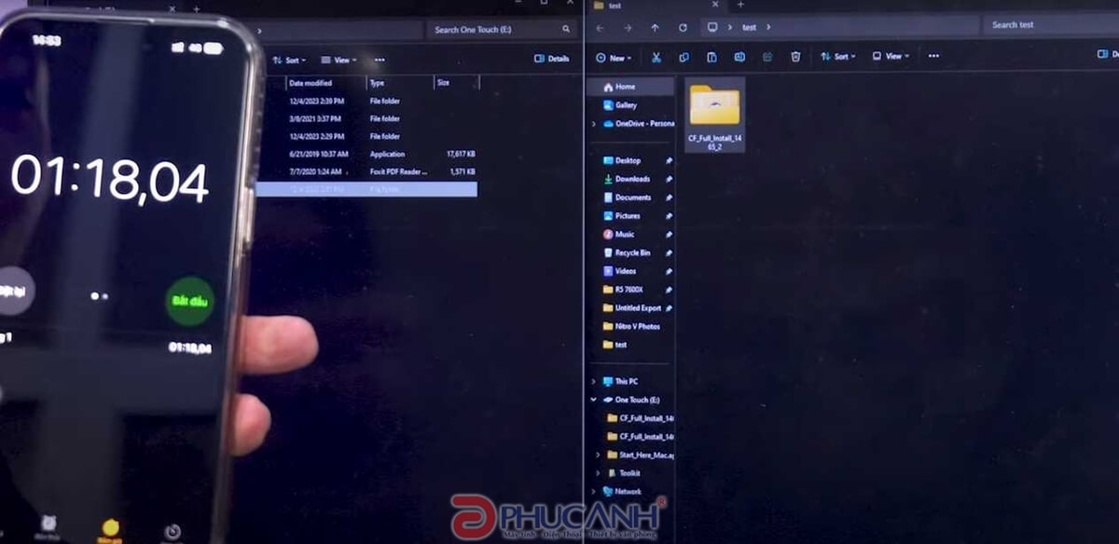Expand the Start_Here_Mac node
This screenshot has width=1119, height=544.
pos(598,455)
